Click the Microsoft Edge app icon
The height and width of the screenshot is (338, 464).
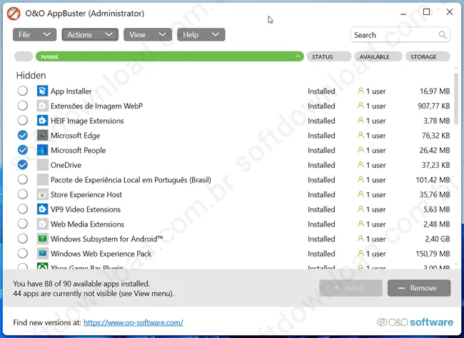pyautogui.click(x=42, y=135)
